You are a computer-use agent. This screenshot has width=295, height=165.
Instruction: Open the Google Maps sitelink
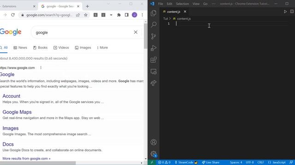click(x=17, y=112)
